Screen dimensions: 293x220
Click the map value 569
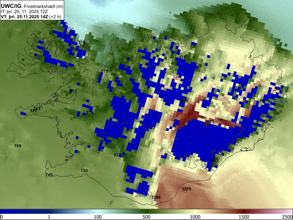pyautogui.click(x=184, y=100)
